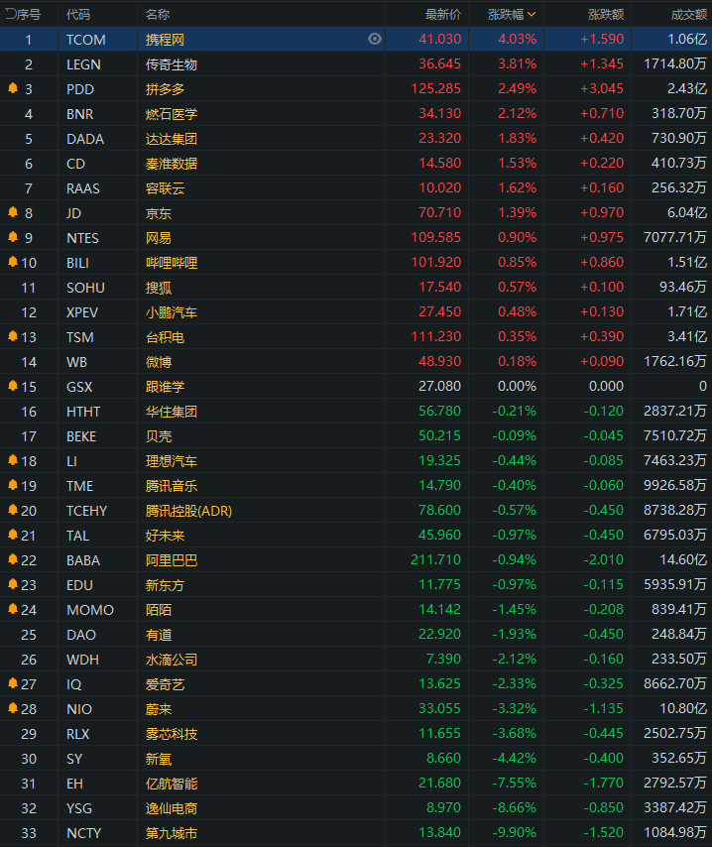Click the 新氧 stock name
Image resolution: width=712 pixels, height=847 pixels.
click(159, 759)
